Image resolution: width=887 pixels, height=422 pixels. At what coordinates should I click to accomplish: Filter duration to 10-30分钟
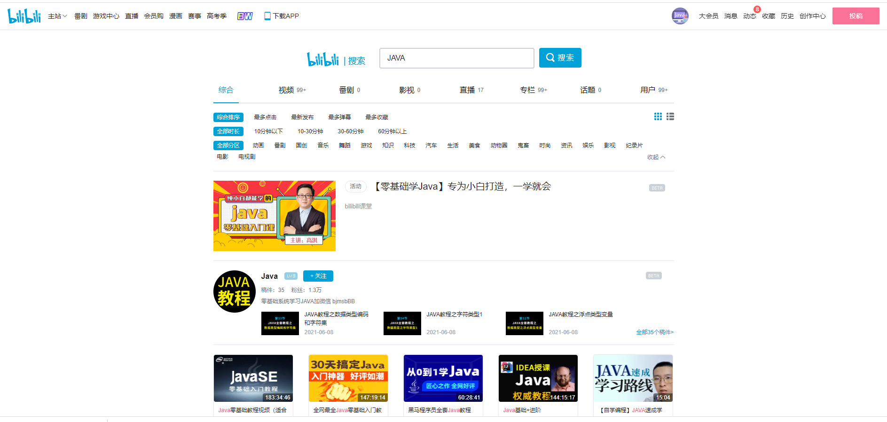click(x=310, y=131)
